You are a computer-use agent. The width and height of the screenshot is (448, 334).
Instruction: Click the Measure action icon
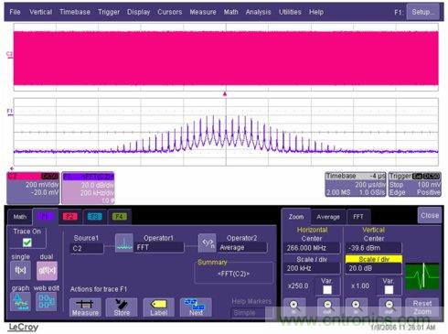pyautogui.click(x=85, y=307)
